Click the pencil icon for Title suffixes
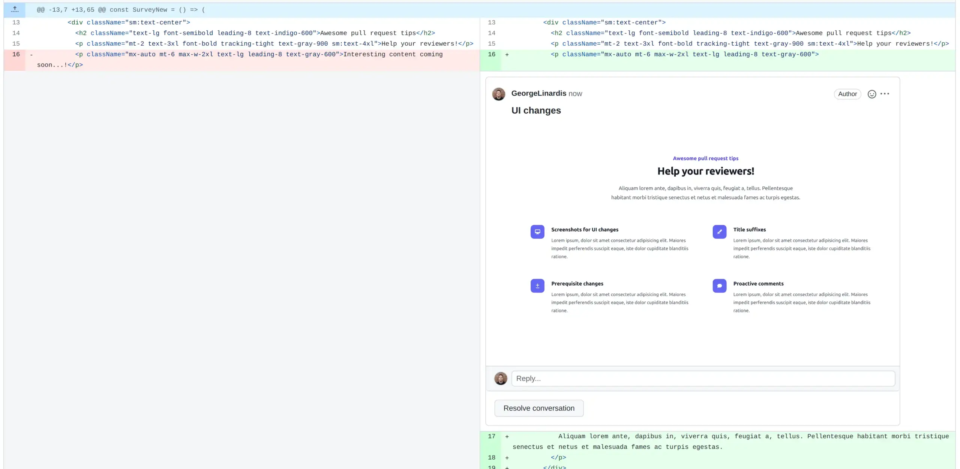This screenshot has height=469, width=960. point(719,232)
